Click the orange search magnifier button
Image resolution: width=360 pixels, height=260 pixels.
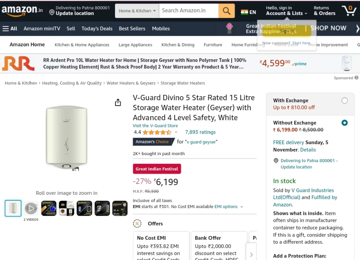(226, 11)
